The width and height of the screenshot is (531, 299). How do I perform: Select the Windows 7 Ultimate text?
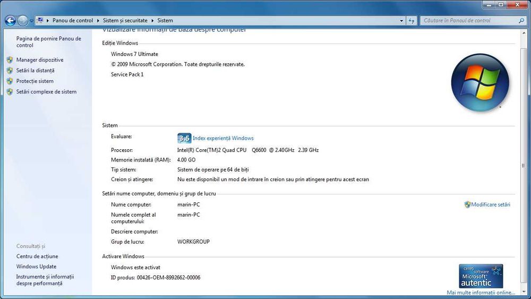tap(134, 54)
